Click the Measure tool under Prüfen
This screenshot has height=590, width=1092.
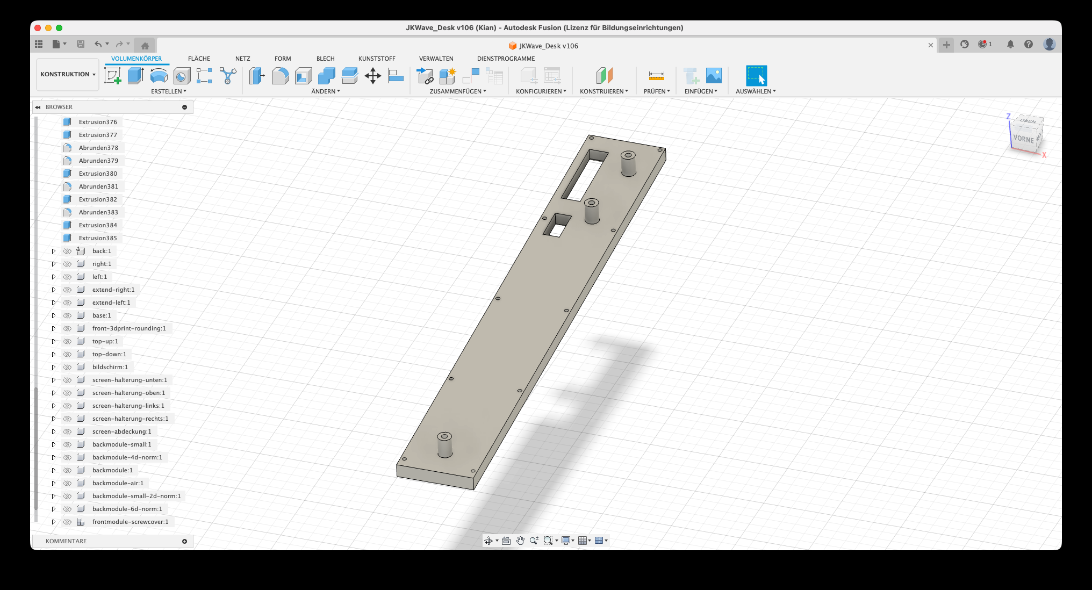pyautogui.click(x=656, y=76)
